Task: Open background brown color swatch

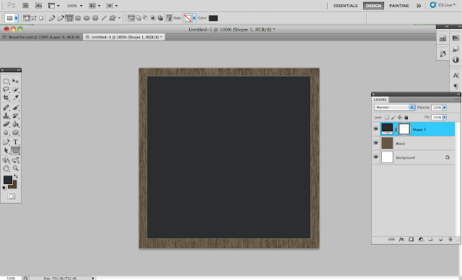Action: pyautogui.click(x=14, y=185)
